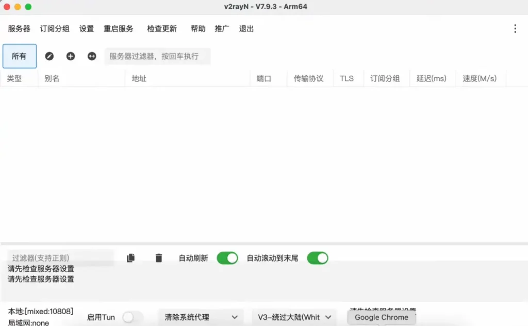Viewport: 528px width, 326px height.
Task: Click the plus add subscription icon
Action: [71, 56]
